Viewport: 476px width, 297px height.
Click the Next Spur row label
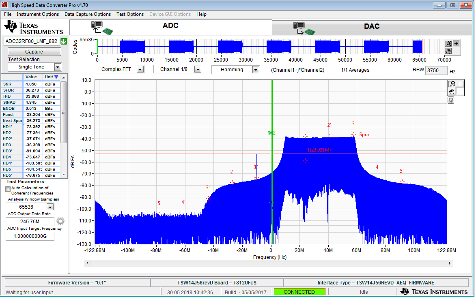[x=12, y=121]
